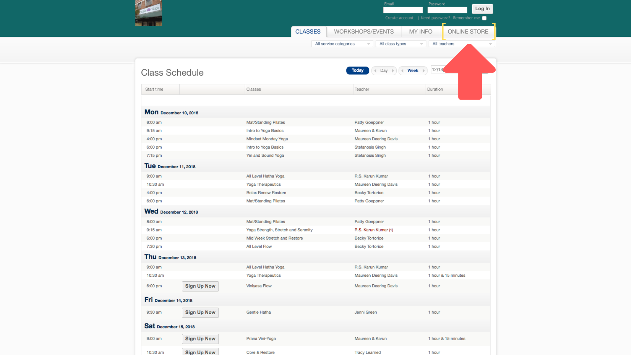Go to previous day arrow
631x355 pixels.
coord(375,71)
